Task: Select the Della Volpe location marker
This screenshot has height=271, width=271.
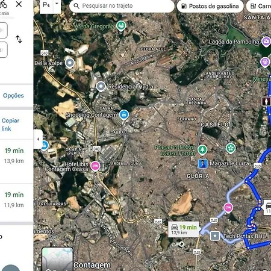Action: pos(70,63)
